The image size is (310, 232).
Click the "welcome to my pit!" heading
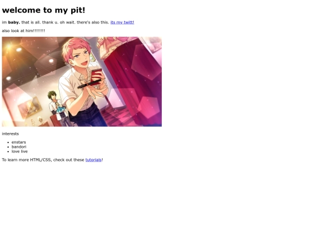(44, 10)
